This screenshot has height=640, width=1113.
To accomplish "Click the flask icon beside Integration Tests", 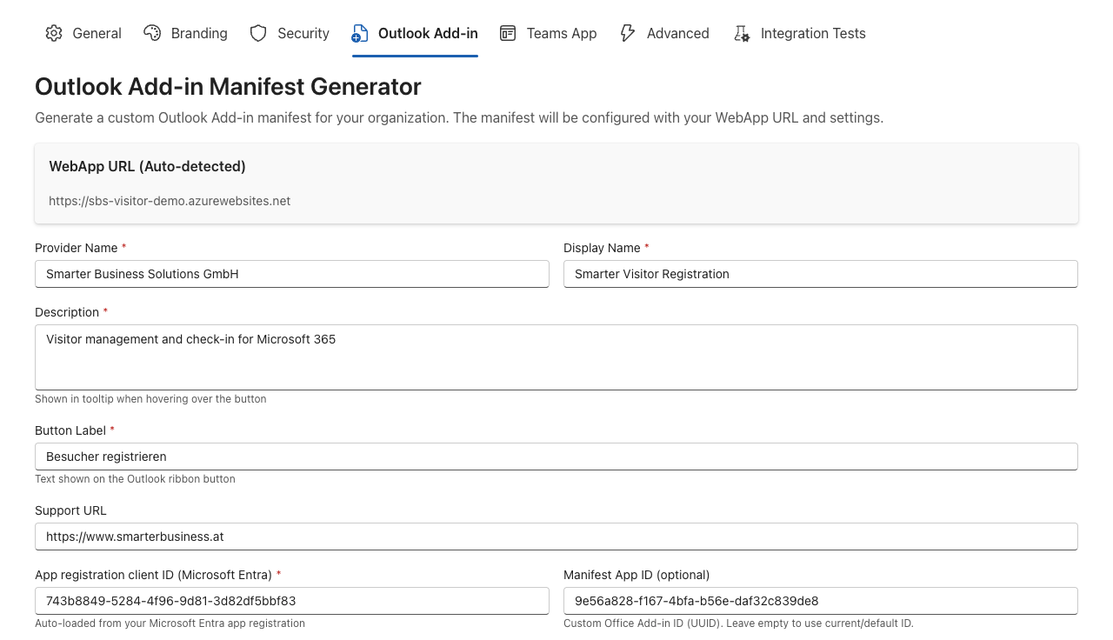I will [x=742, y=33].
